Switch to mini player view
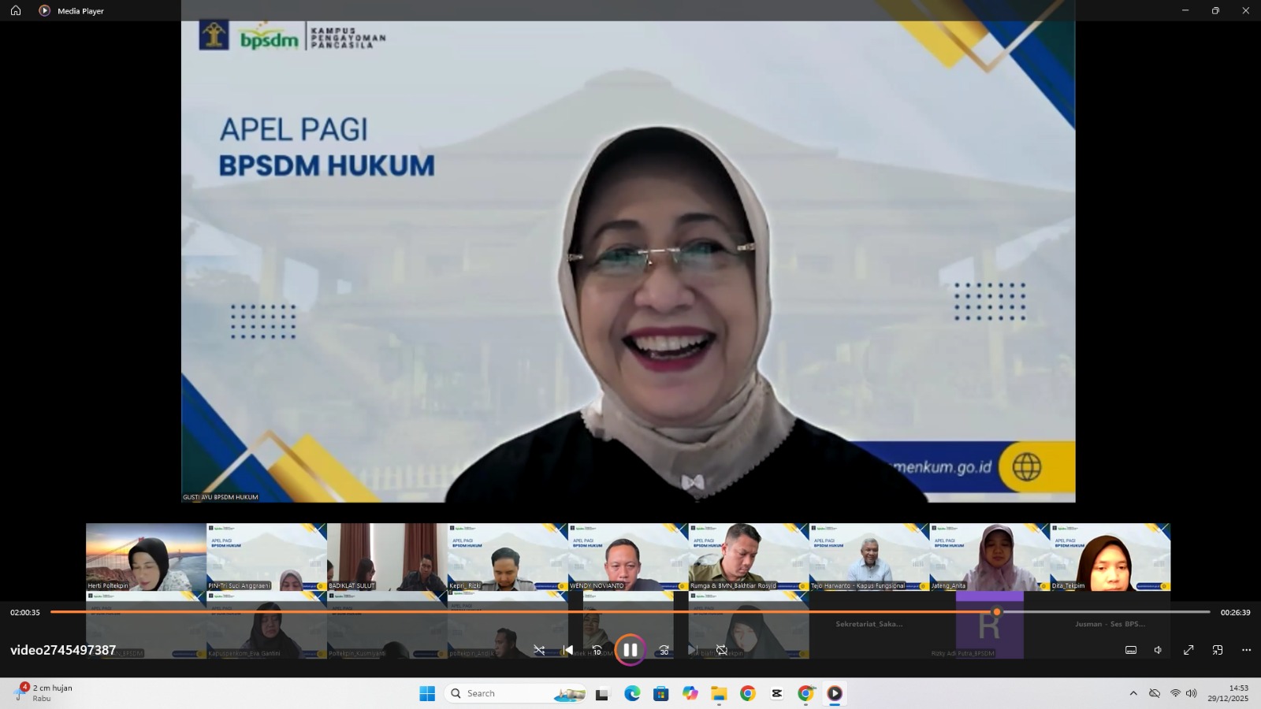The width and height of the screenshot is (1261, 709). tap(1218, 650)
